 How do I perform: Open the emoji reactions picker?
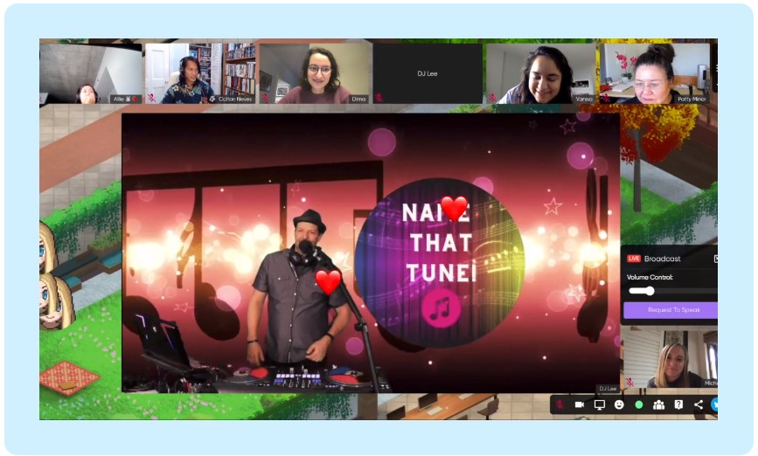[x=619, y=404]
